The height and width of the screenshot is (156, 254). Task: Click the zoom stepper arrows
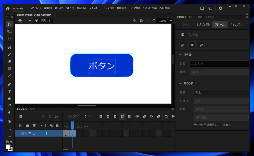(x=154, y=21)
